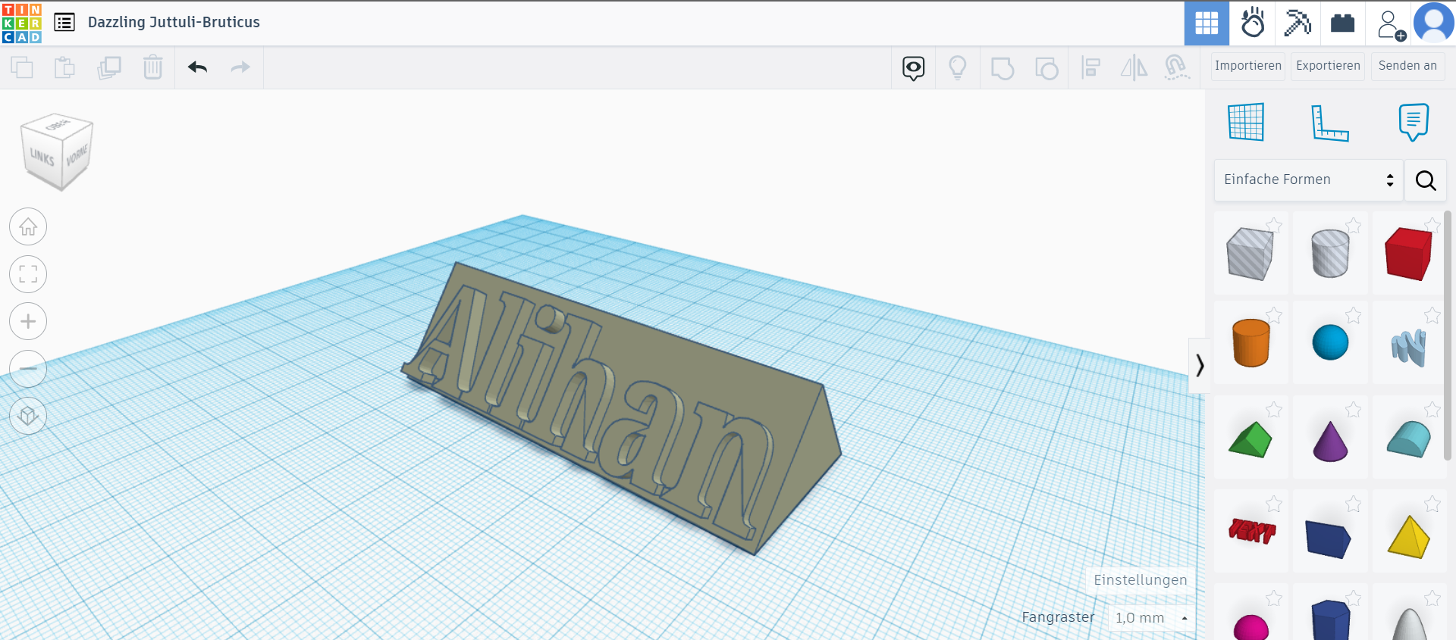The height and width of the screenshot is (640, 1456).
Task: Click the Tinkercad logo
Action: 22,23
